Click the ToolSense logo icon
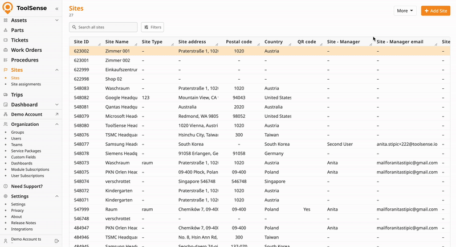Screen dimensions: 456x247 [7, 7]
